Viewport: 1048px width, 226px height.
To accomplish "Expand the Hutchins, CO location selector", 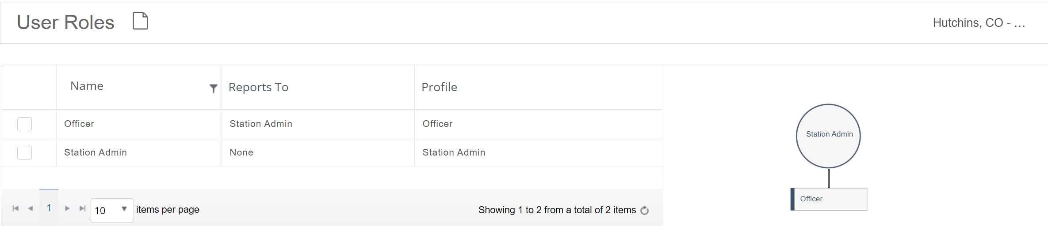I will [979, 23].
